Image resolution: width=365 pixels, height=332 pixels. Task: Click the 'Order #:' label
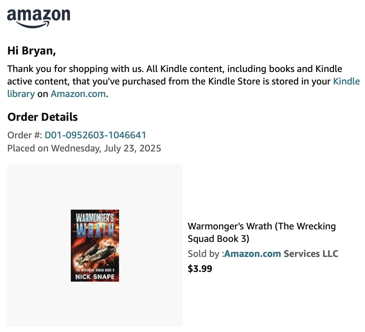click(25, 135)
